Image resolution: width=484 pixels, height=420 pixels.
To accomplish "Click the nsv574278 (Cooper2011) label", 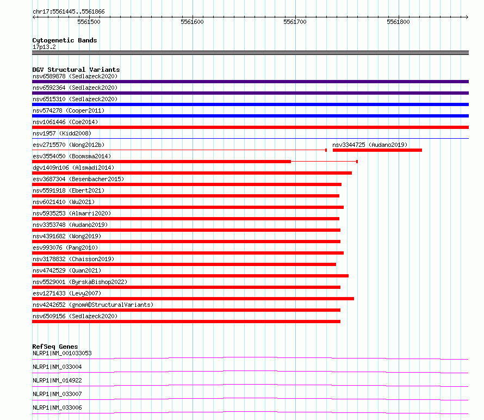I will (69, 110).
